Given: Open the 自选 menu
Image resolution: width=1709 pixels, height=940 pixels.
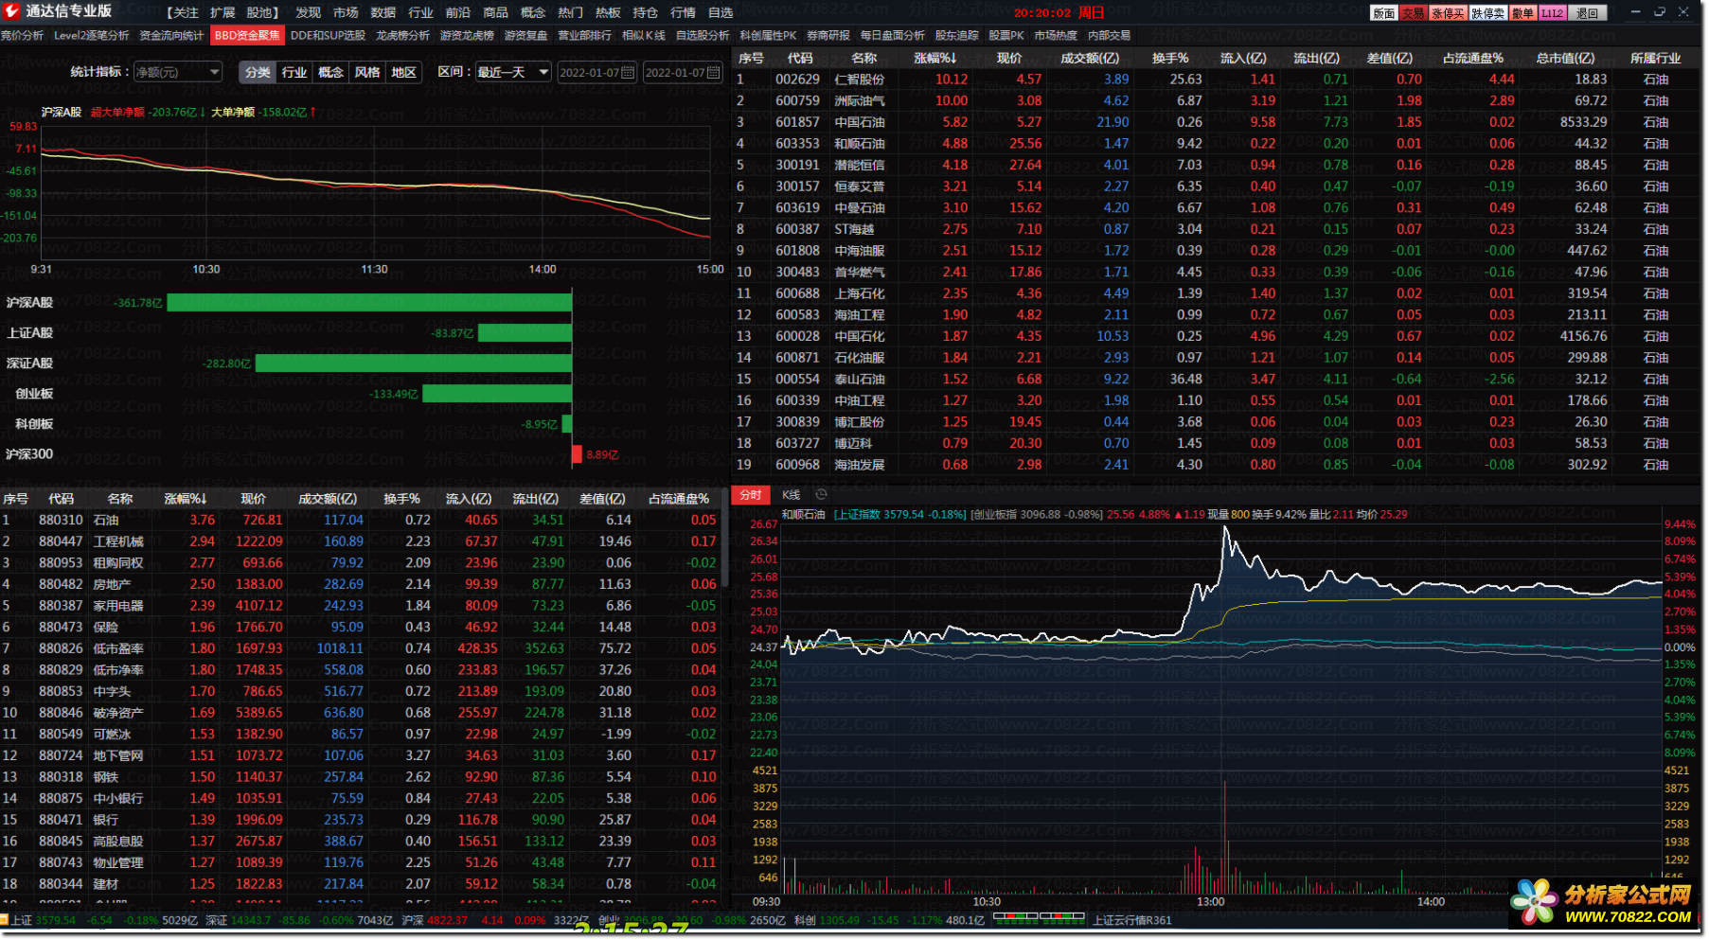Looking at the screenshot, I should pos(721,12).
